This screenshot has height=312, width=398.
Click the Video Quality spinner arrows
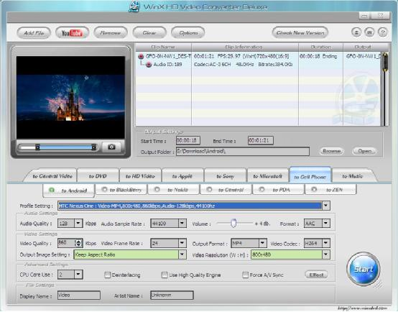tap(79, 243)
